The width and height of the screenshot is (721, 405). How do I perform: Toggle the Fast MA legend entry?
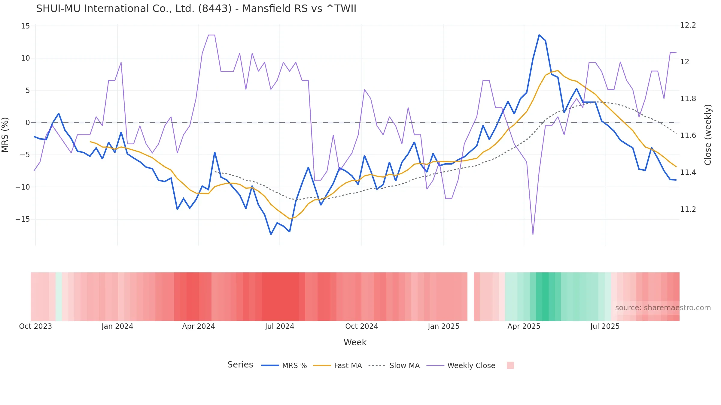[337, 365]
